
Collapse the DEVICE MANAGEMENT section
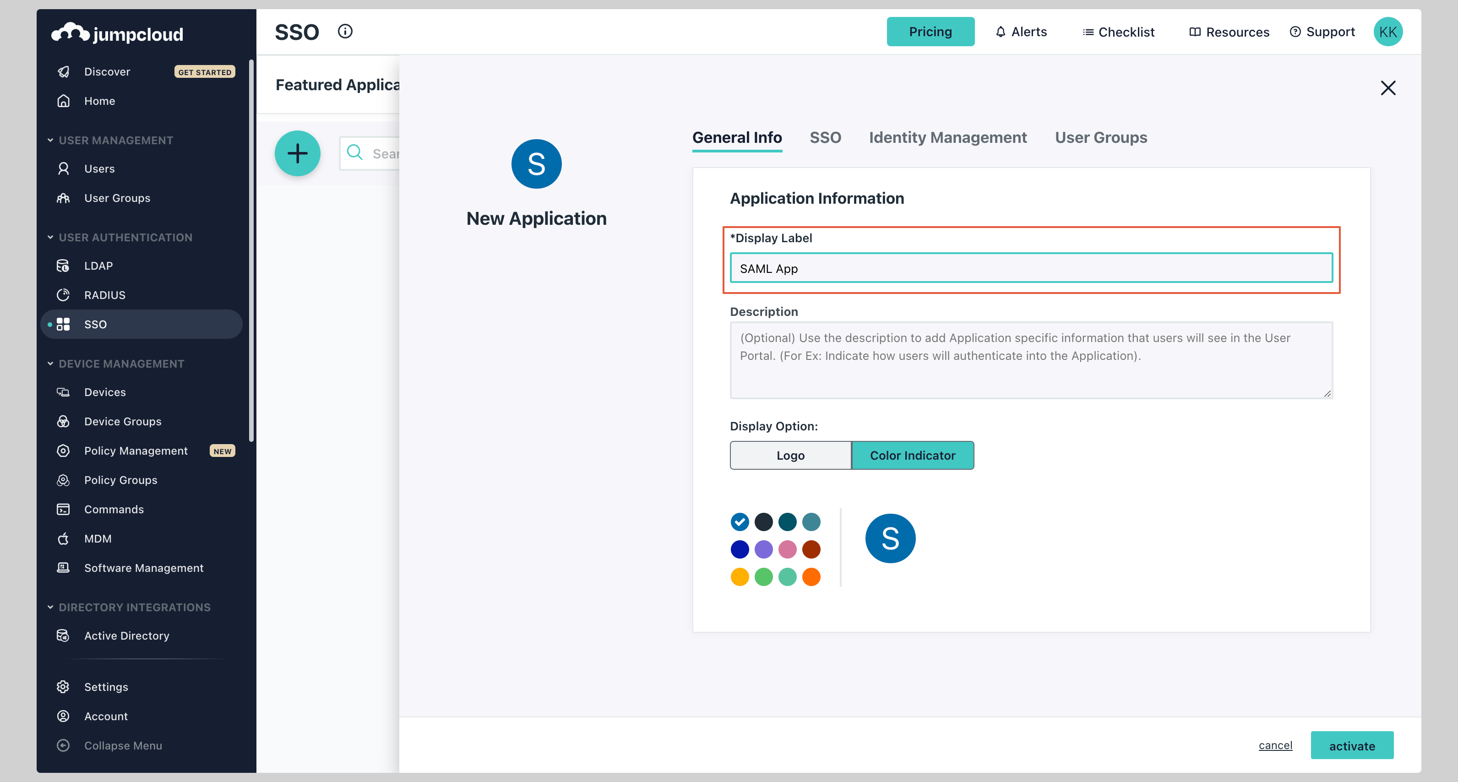(x=50, y=363)
